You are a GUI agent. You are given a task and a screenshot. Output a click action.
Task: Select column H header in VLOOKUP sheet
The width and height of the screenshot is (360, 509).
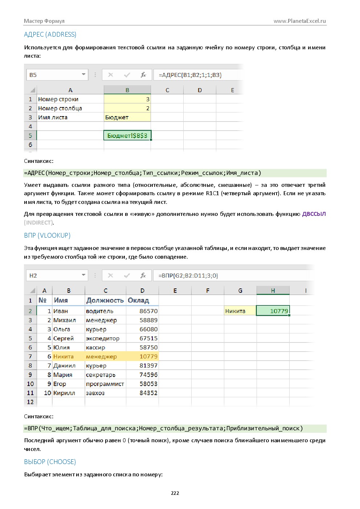coord(273,290)
